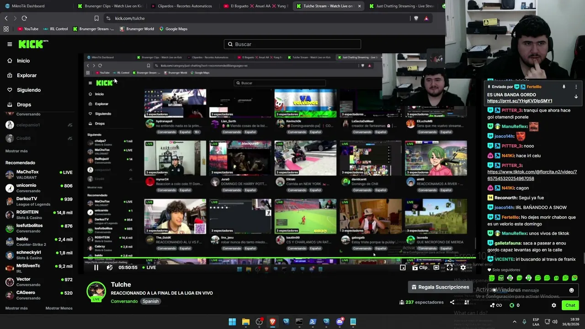The width and height of the screenshot is (585, 329).
Task: Open video player settings gear
Action: click(x=463, y=268)
